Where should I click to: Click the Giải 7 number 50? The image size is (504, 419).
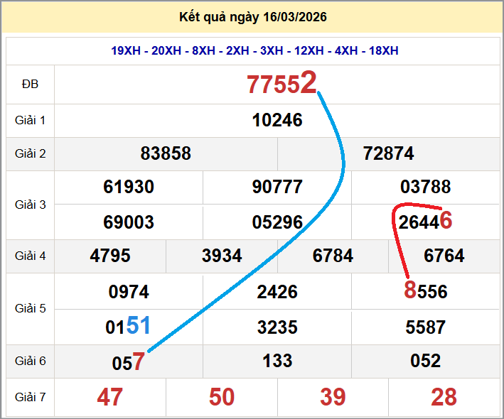[x=222, y=397]
